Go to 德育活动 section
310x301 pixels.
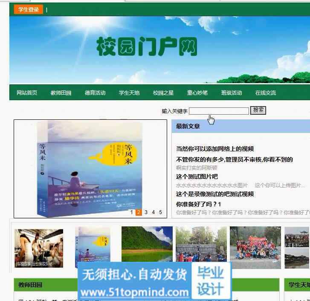pyautogui.click(x=95, y=93)
